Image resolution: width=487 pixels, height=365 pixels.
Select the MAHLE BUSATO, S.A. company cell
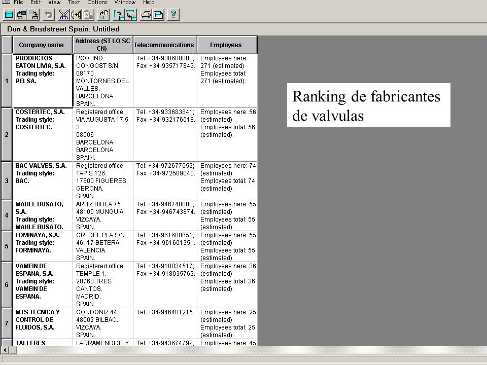coord(43,215)
